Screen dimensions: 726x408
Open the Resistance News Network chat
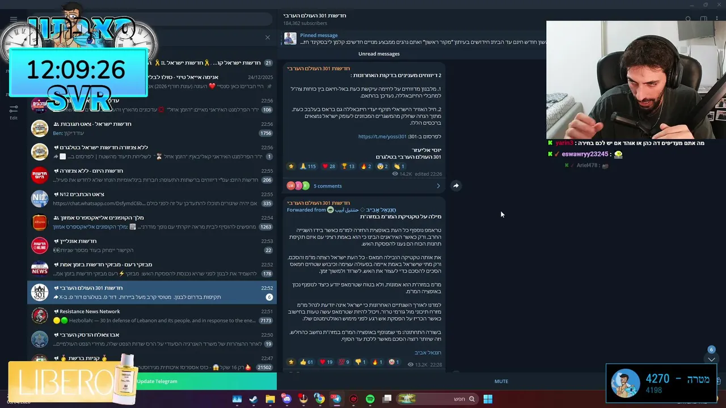(x=152, y=316)
